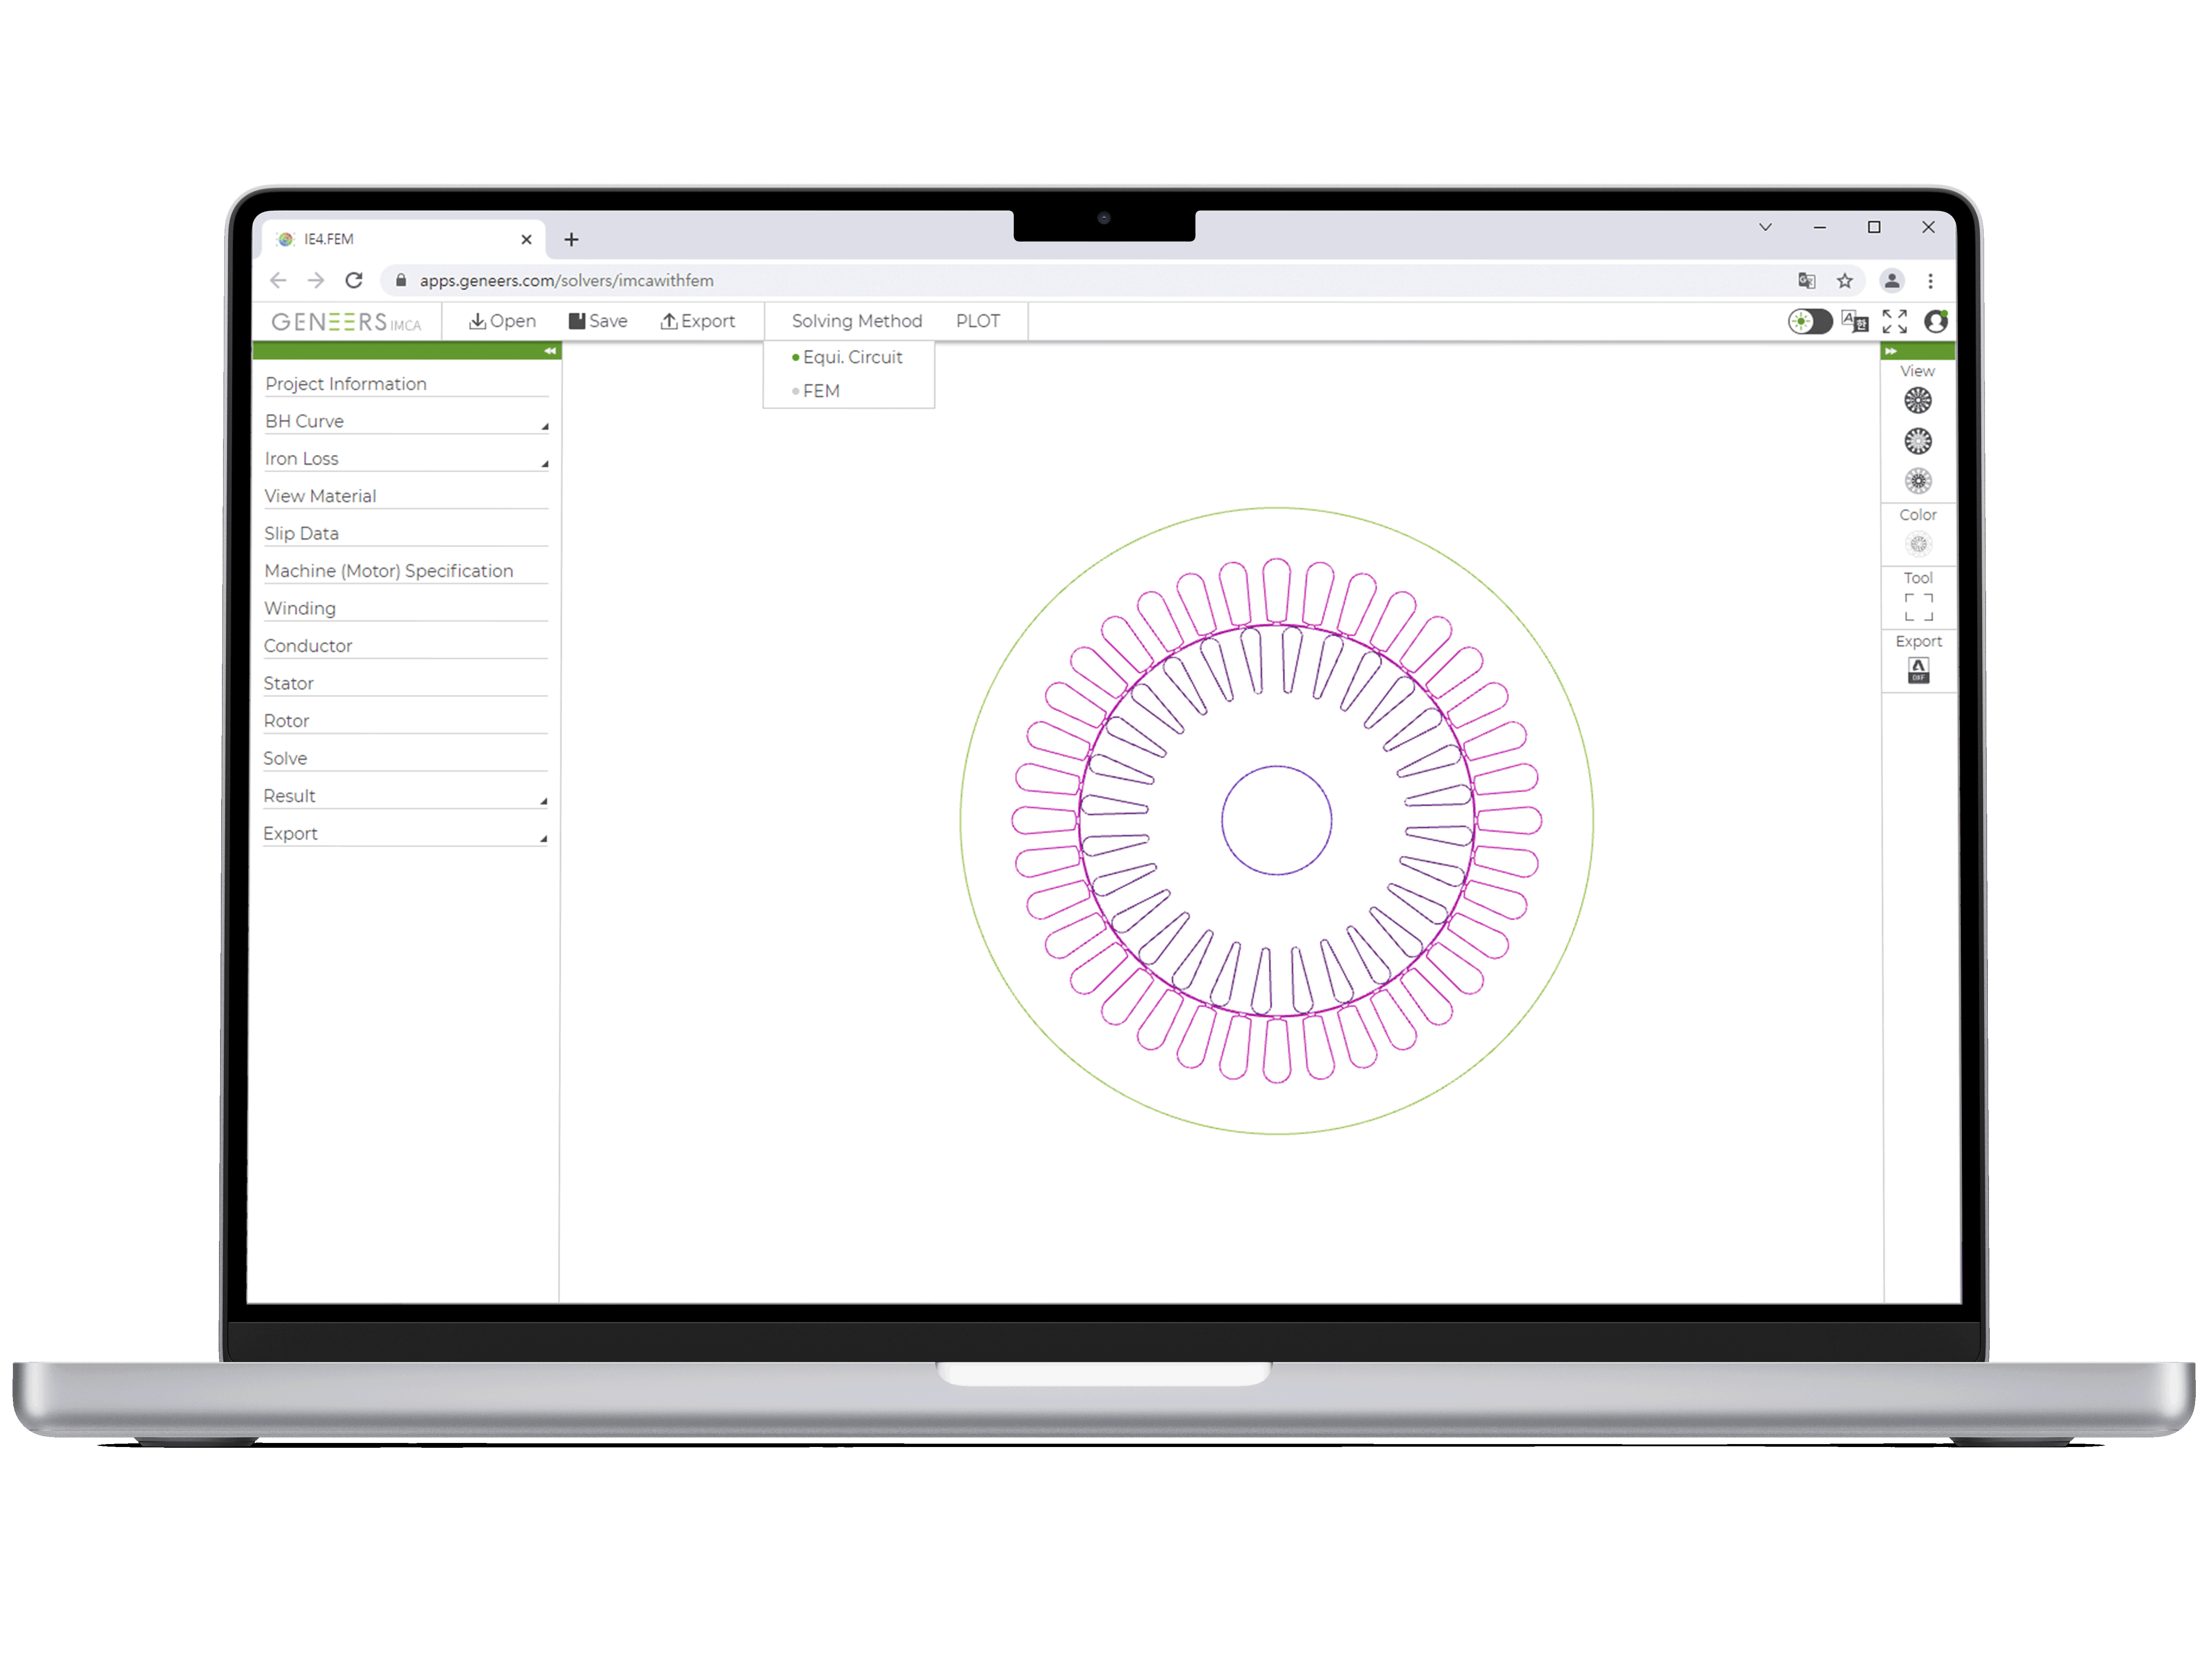2212x1659 pixels.
Task: Open the Rotor section
Action: coord(406,721)
